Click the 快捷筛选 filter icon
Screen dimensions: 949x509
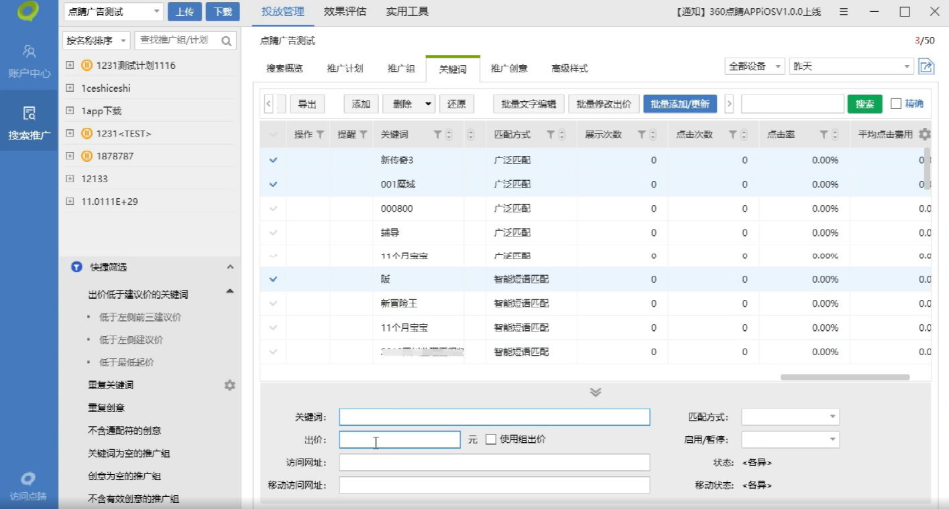(x=76, y=267)
